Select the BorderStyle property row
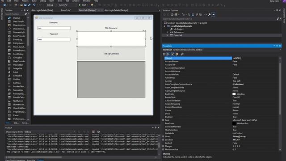 pyautogui.click(x=222, y=97)
